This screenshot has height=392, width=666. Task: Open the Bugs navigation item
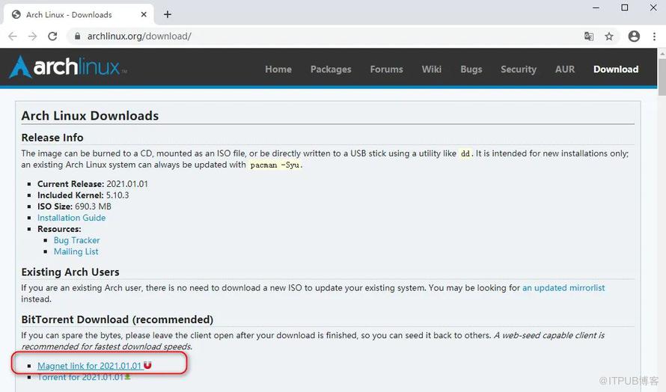tap(471, 70)
